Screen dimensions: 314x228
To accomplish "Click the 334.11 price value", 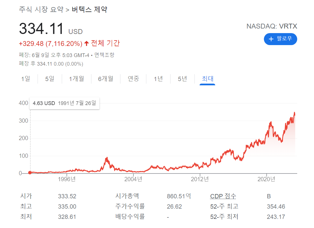I will pyautogui.click(x=41, y=29).
